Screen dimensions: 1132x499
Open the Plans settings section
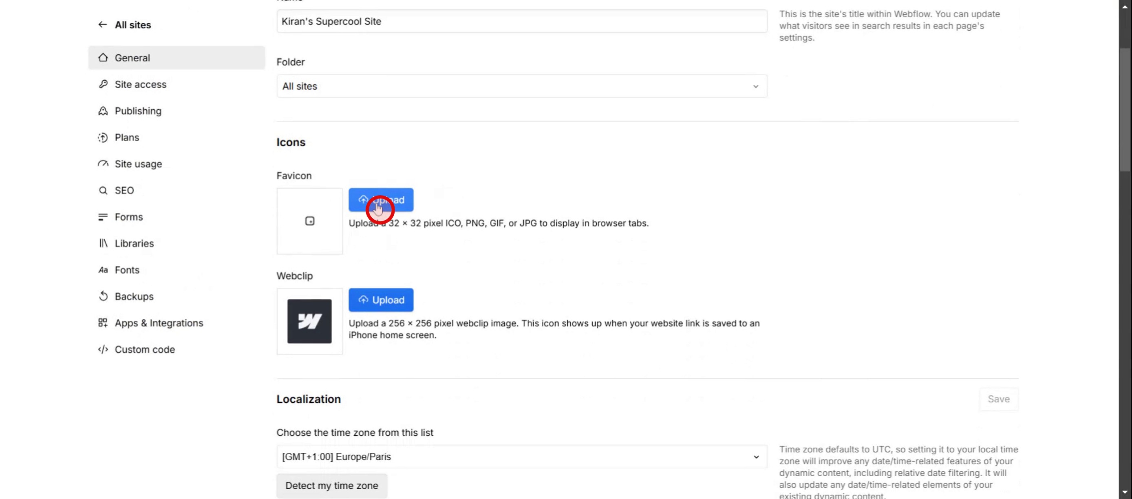pyautogui.click(x=127, y=138)
